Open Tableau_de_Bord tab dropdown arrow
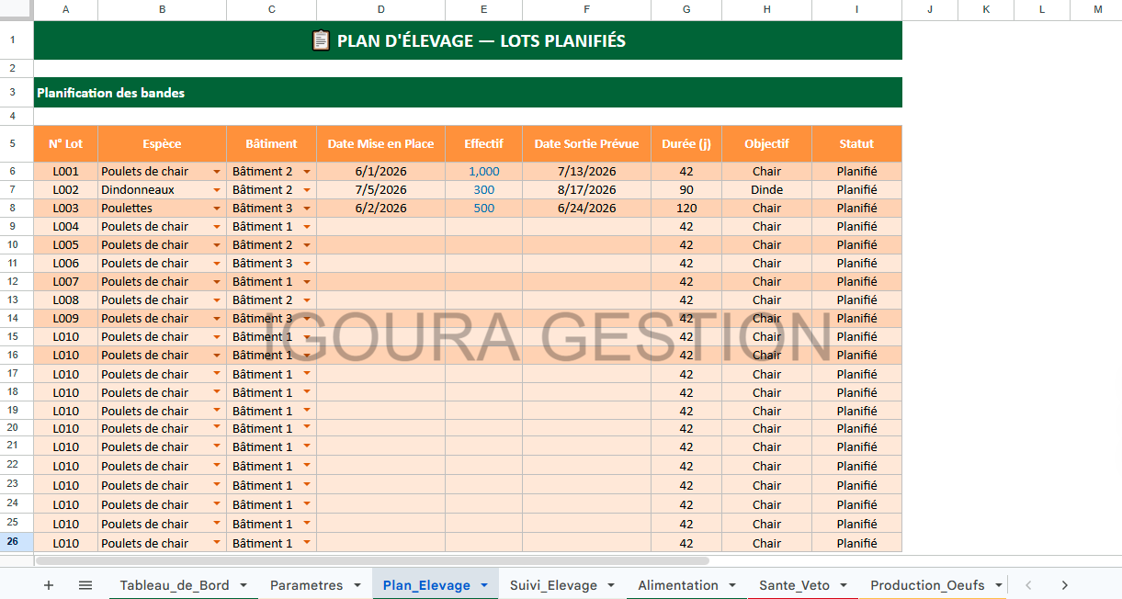 pyautogui.click(x=244, y=585)
